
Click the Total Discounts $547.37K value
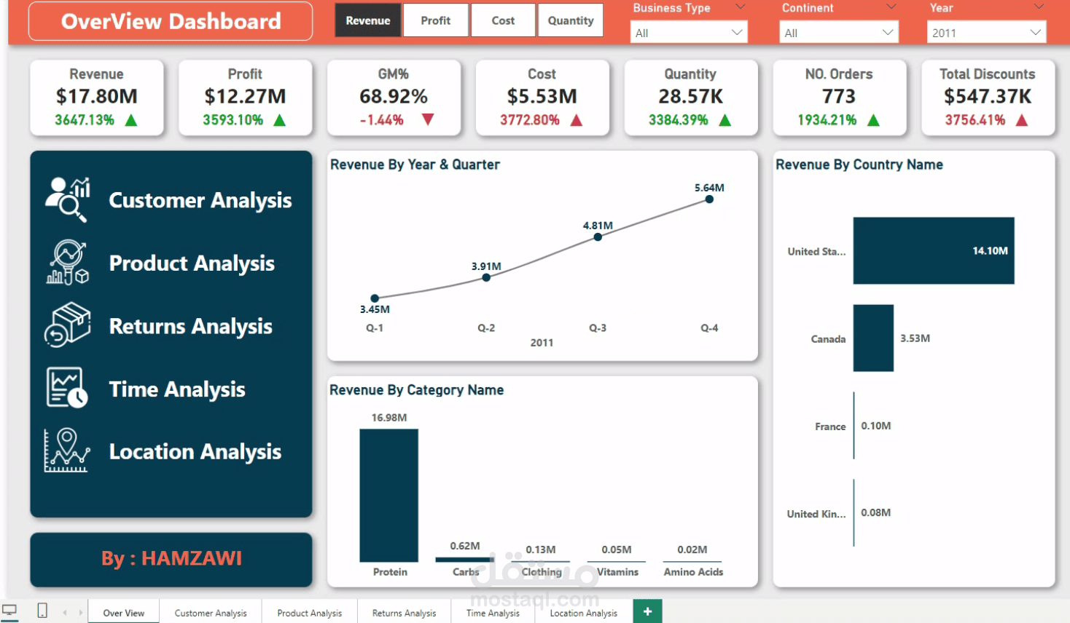[988, 96]
